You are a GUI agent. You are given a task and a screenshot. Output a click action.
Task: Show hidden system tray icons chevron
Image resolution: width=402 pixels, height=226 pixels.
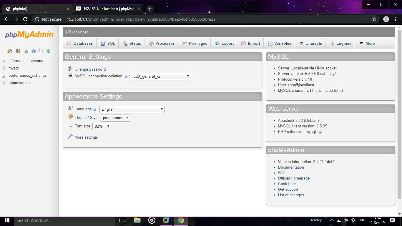[332, 220]
